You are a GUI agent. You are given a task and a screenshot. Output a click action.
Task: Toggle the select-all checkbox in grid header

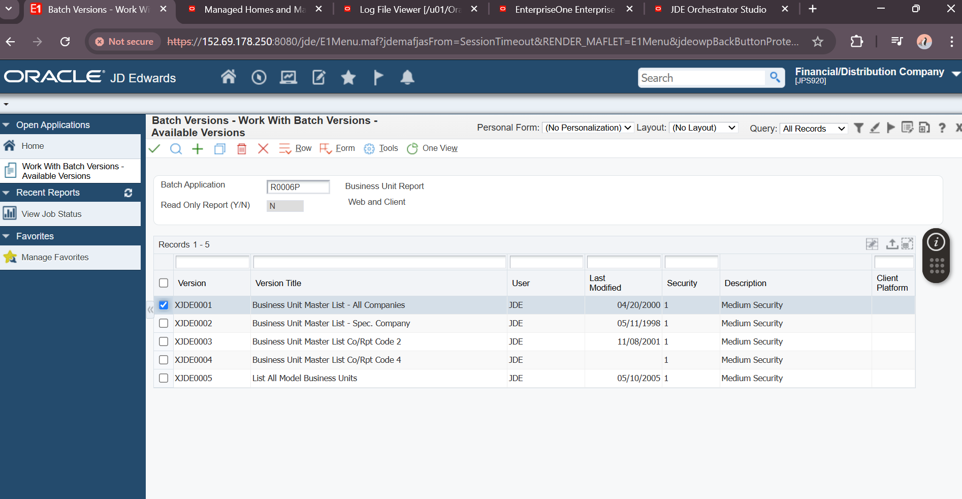(x=164, y=283)
